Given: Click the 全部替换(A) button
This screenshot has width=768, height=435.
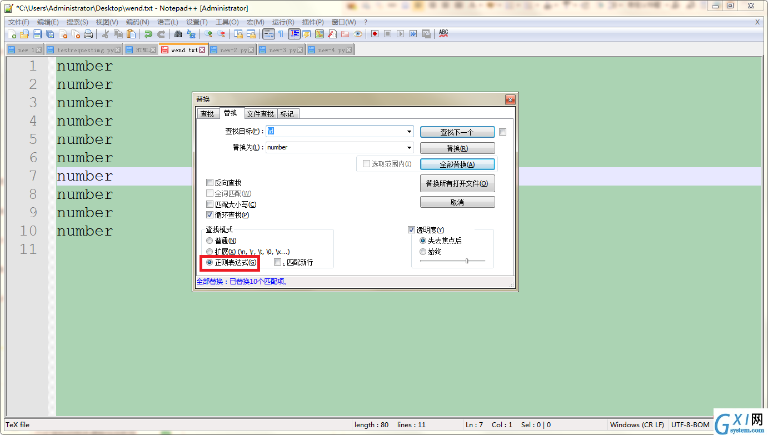Looking at the screenshot, I should pos(457,164).
